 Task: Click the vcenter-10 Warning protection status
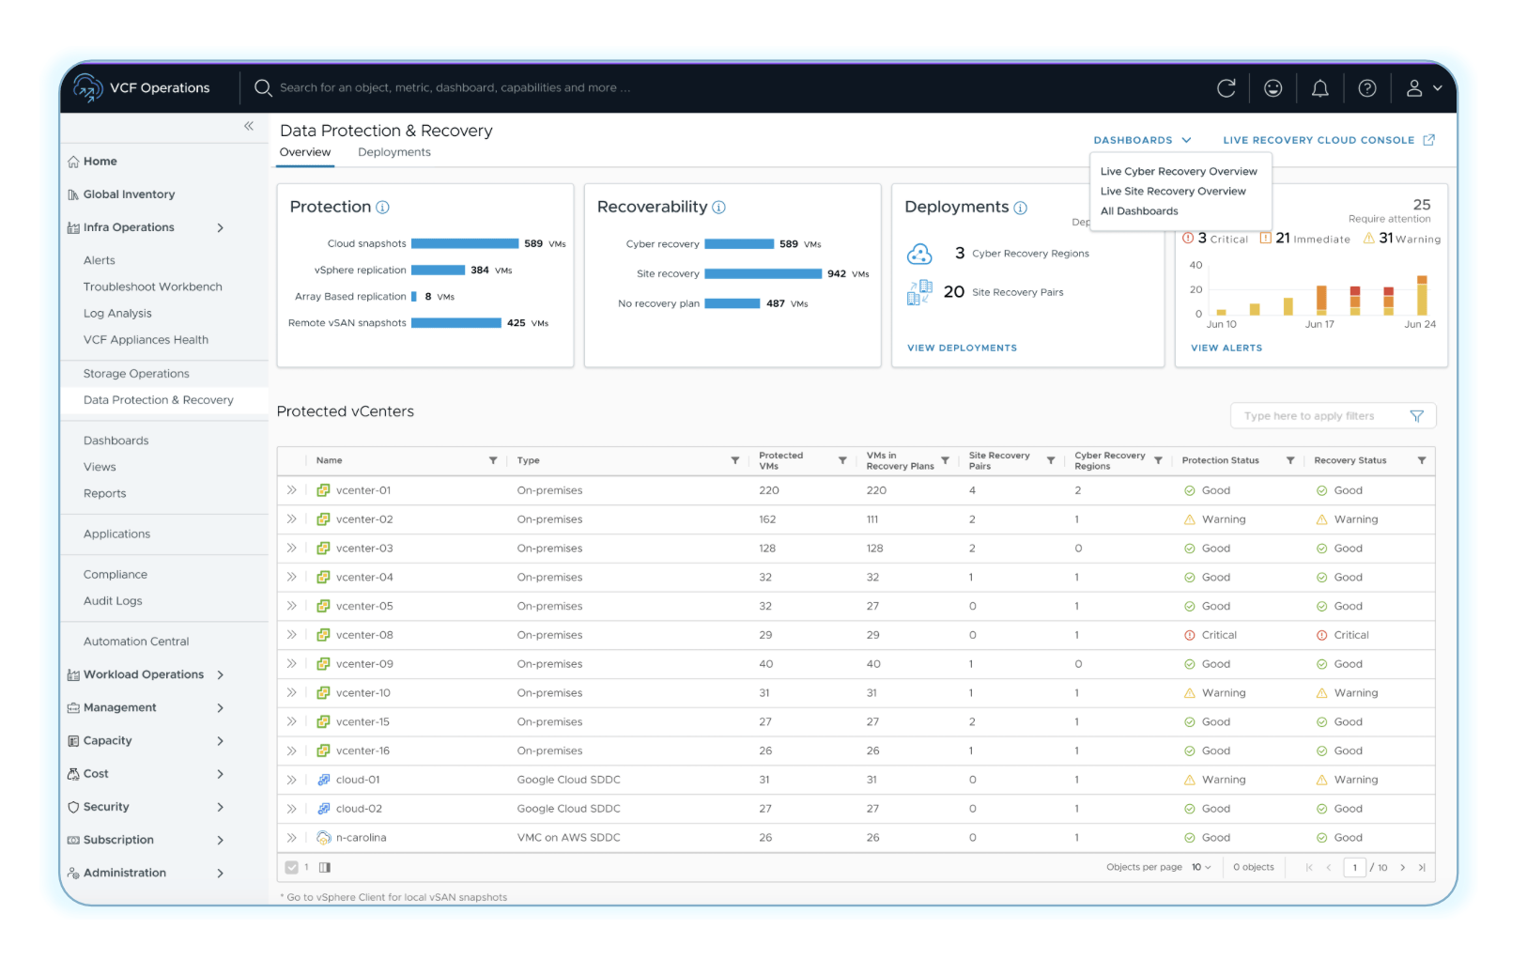(x=1215, y=693)
